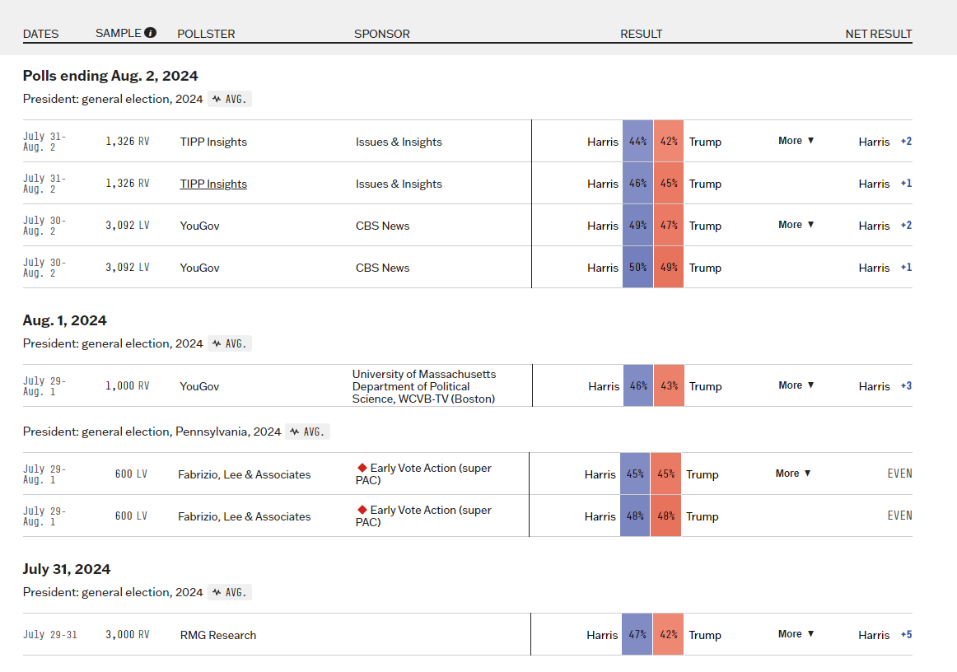The image size is (957, 672).
Task: Open underlined TIPP Insights pollster link
Action: click(x=213, y=184)
